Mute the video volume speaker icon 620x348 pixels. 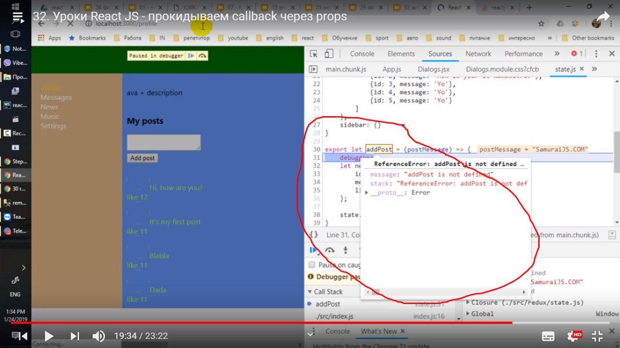pyautogui.click(x=98, y=335)
